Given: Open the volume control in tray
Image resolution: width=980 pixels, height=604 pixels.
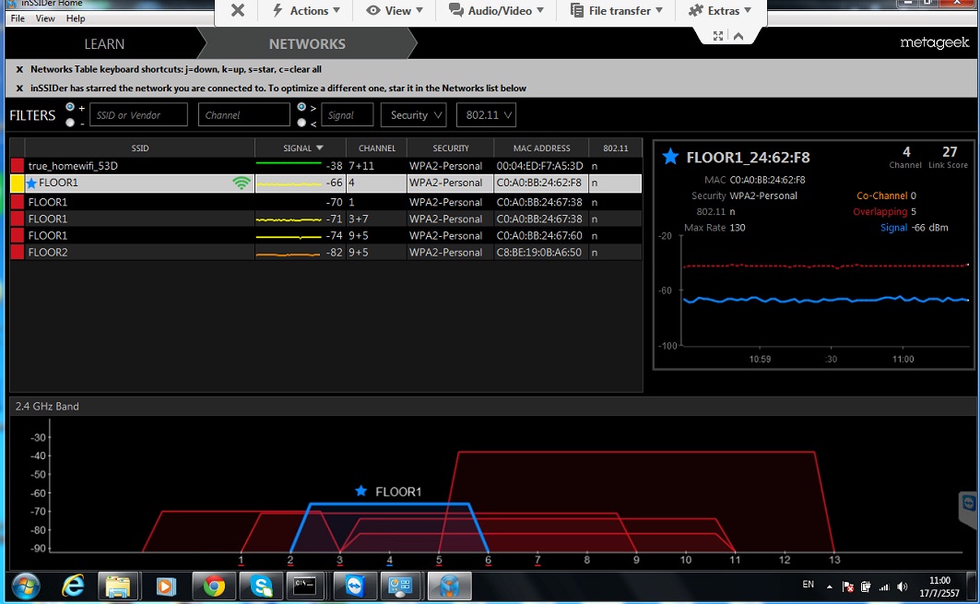Looking at the screenshot, I should click(x=902, y=586).
